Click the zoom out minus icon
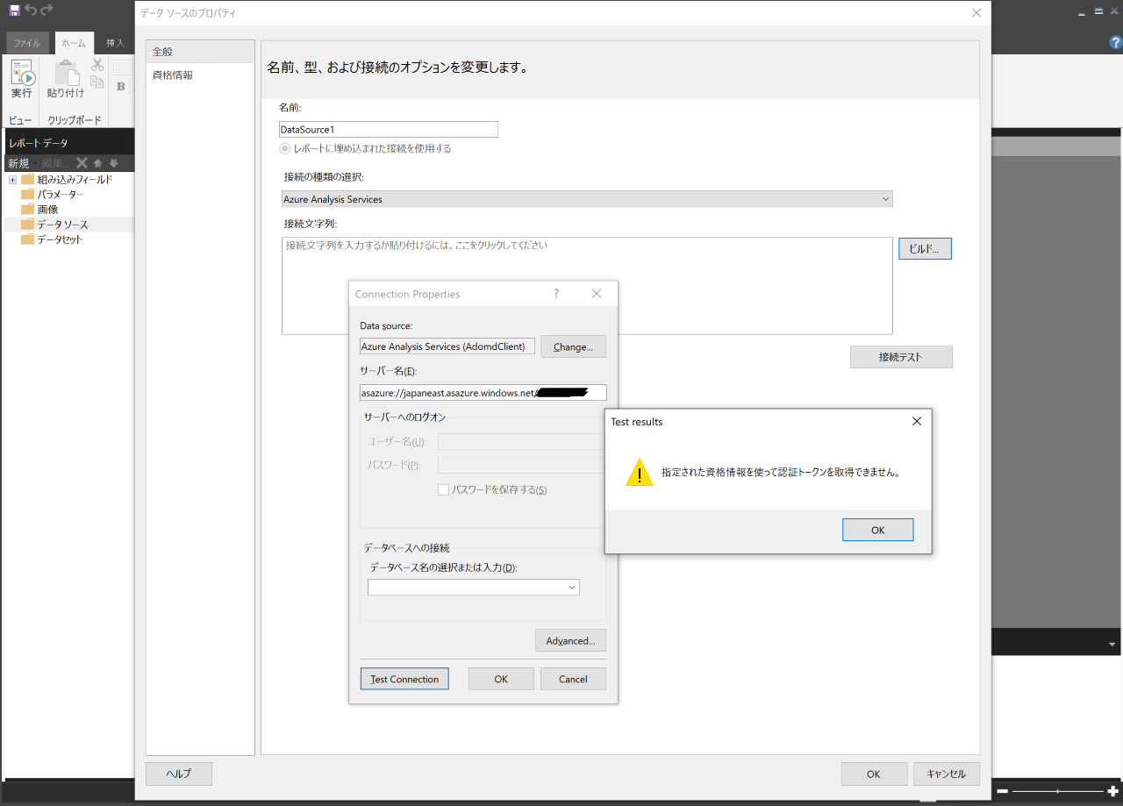The height and width of the screenshot is (806, 1123). pyautogui.click(x=1002, y=792)
